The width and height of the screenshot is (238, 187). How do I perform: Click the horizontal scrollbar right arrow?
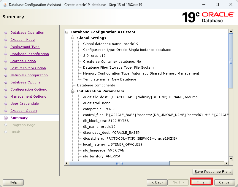226,163
